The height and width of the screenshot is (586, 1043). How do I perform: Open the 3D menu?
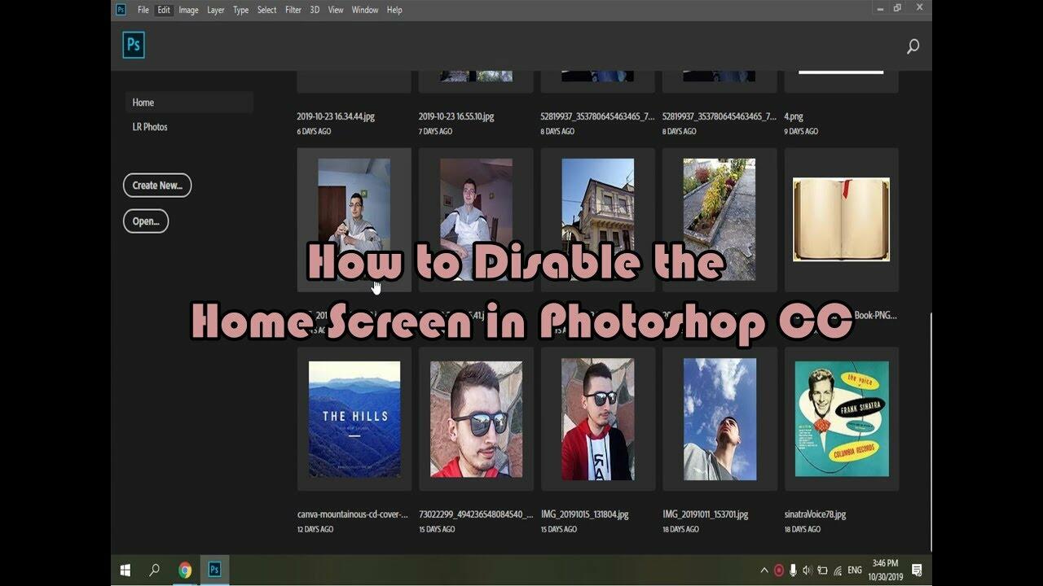315,10
